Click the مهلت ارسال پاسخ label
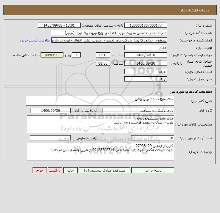This screenshot has height=213, width=220. pyautogui.click(x=198, y=55)
